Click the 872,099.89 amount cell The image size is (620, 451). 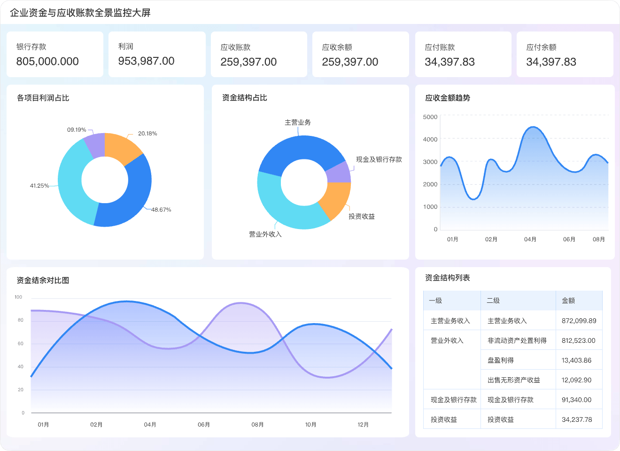tap(579, 321)
